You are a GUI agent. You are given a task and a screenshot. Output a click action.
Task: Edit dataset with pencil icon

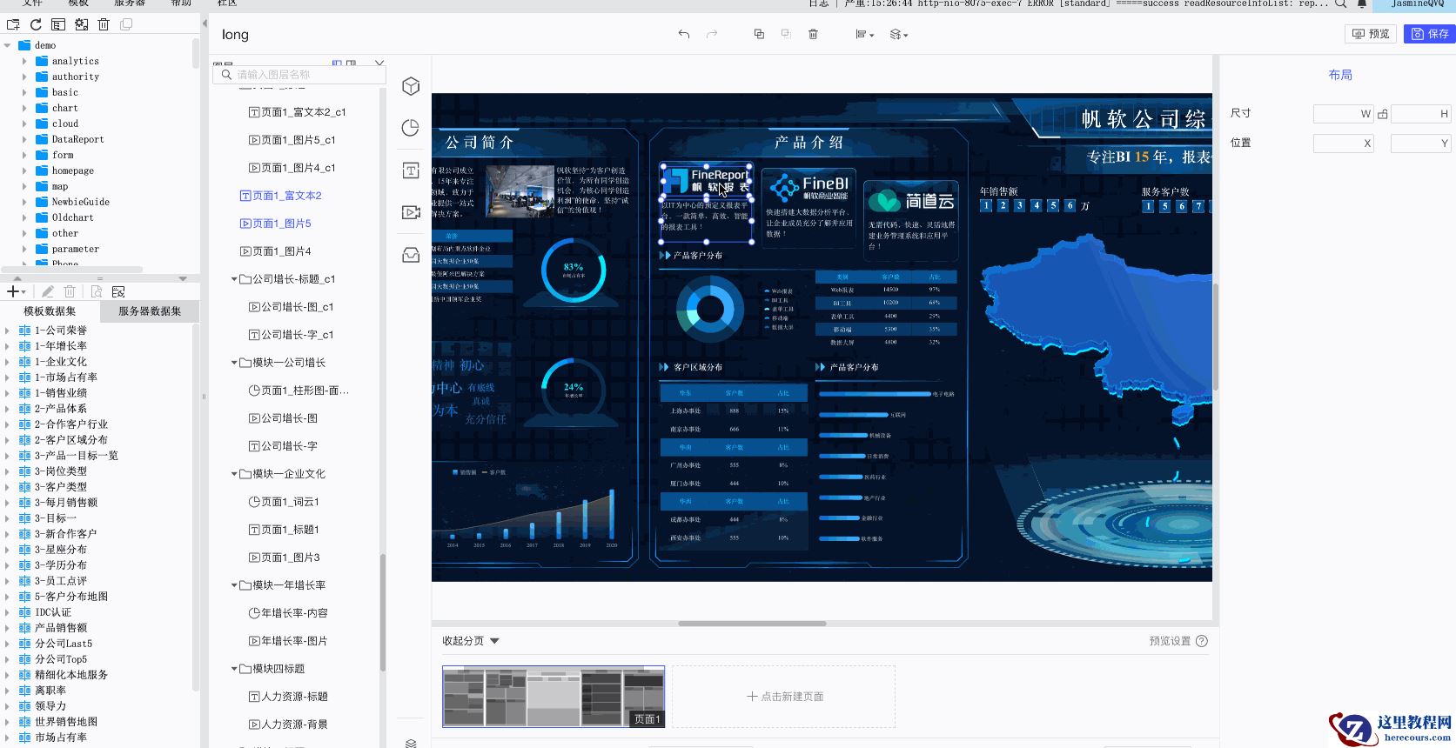pos(48,292)
